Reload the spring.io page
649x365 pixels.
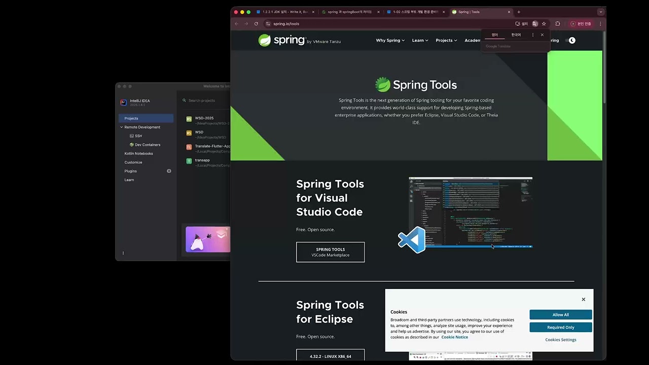tap(256, 24)
